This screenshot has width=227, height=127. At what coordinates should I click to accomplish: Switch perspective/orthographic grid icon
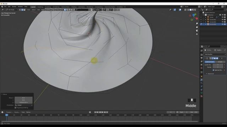coord(197,34)
